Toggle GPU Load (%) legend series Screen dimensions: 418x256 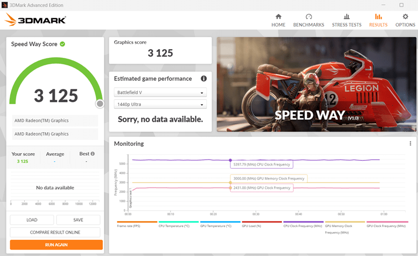coord(262,226)
